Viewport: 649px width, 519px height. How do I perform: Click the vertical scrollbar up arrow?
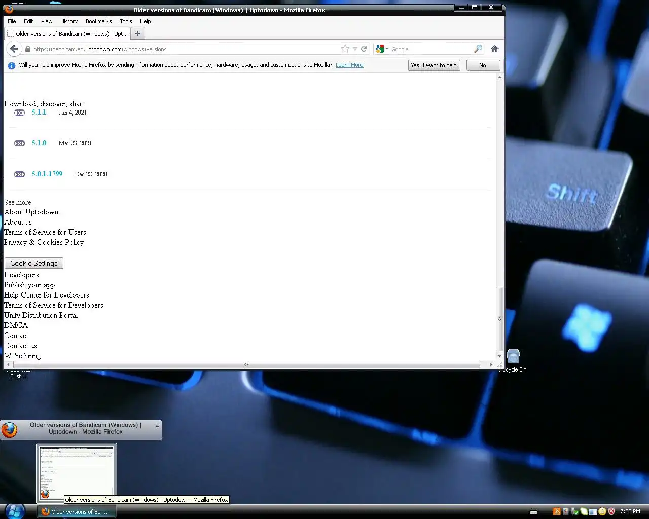click(499, 78)
